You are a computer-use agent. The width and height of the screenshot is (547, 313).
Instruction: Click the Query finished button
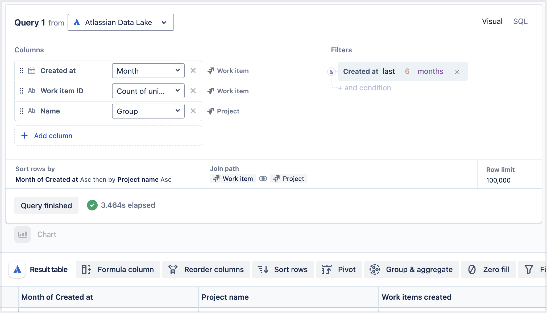tap(46, 206)
